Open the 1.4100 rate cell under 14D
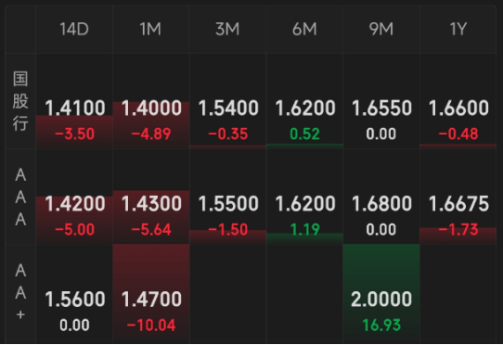The image size is (503, 345). tap(74, 101)
